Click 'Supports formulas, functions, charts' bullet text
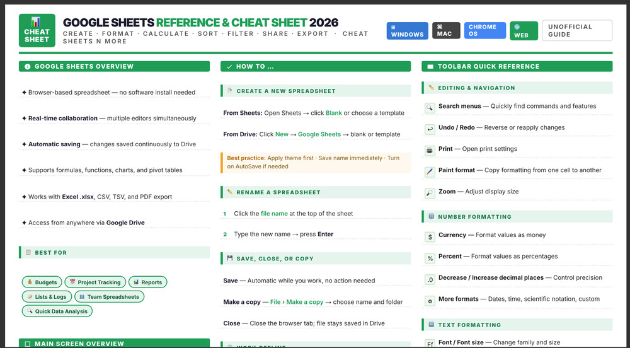The height and width of the screenshot is (348, 630). [x=105, y=170]
